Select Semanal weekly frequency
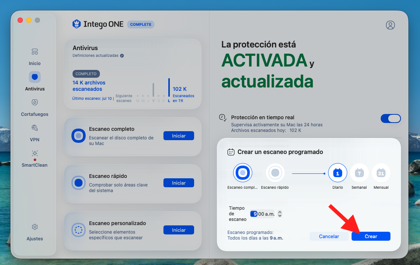Screen dimensions: 420x265 tap(359, 173)
